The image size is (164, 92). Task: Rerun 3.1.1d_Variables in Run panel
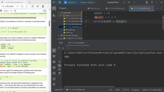click(x=59, y=48)
